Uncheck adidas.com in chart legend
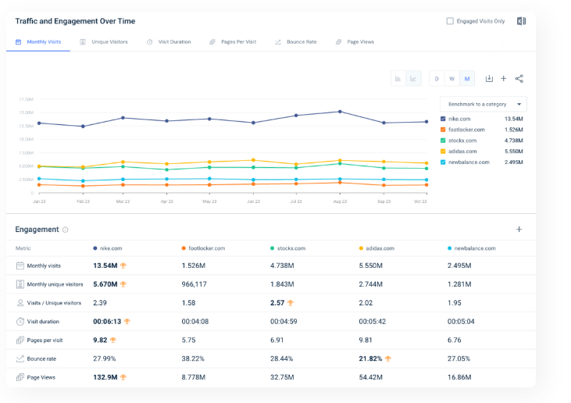This screenshot has width=571, height=403. click(443, 152)
